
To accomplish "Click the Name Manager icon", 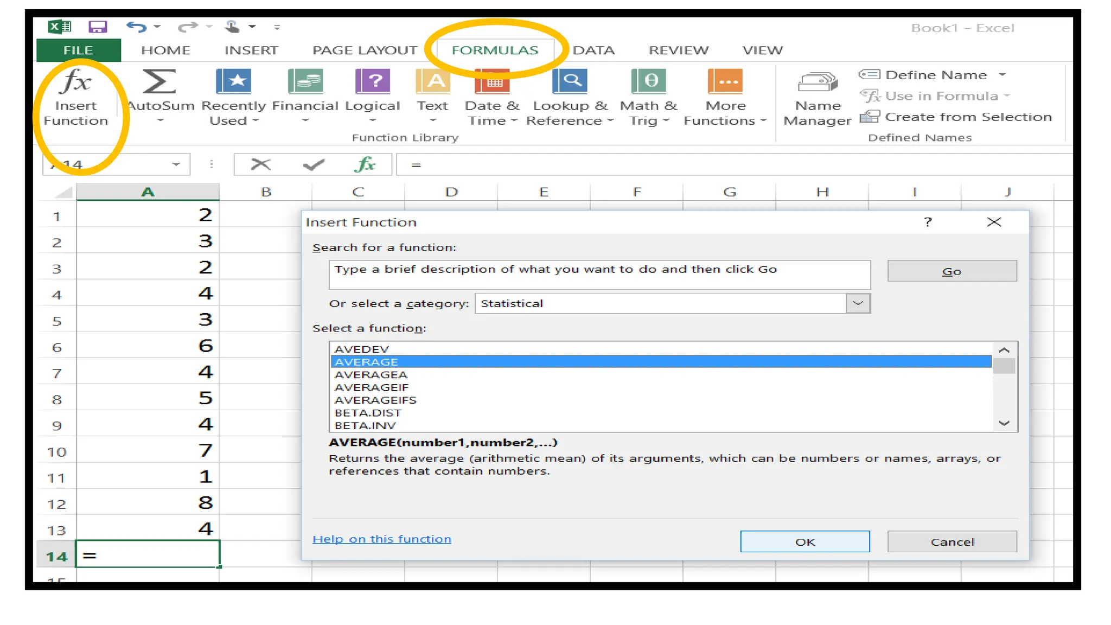I will [x=817, y=83].
